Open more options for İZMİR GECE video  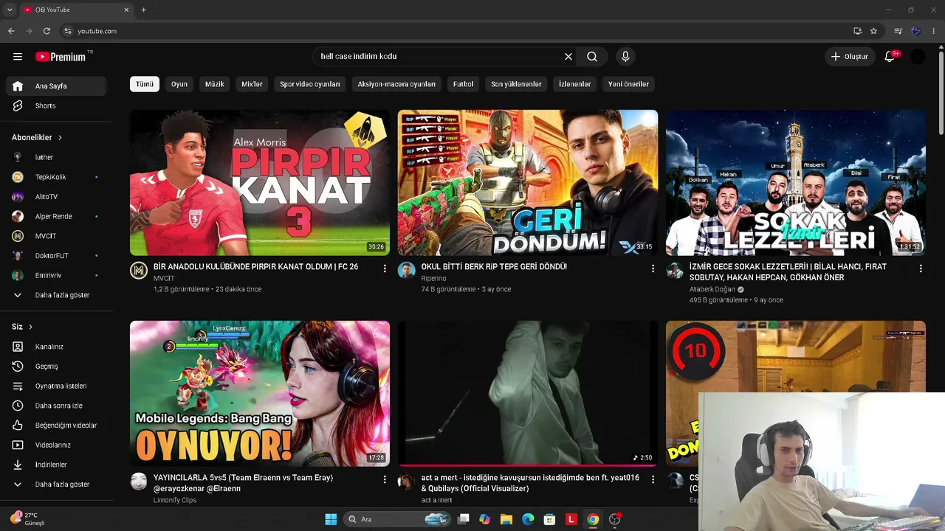pyautogui.click(x=921, y=269)
